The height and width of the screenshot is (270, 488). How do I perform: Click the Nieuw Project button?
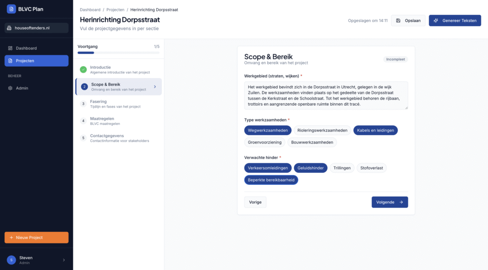37,238
